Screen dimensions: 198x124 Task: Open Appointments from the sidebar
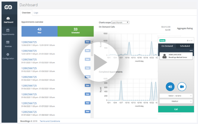point(8,32)
